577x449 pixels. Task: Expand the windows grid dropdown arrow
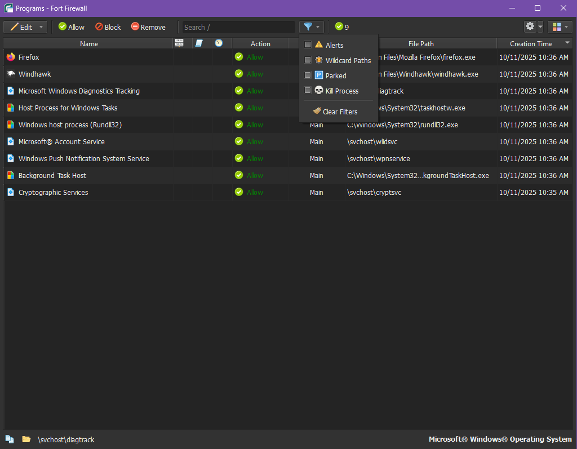coord(566,27)
